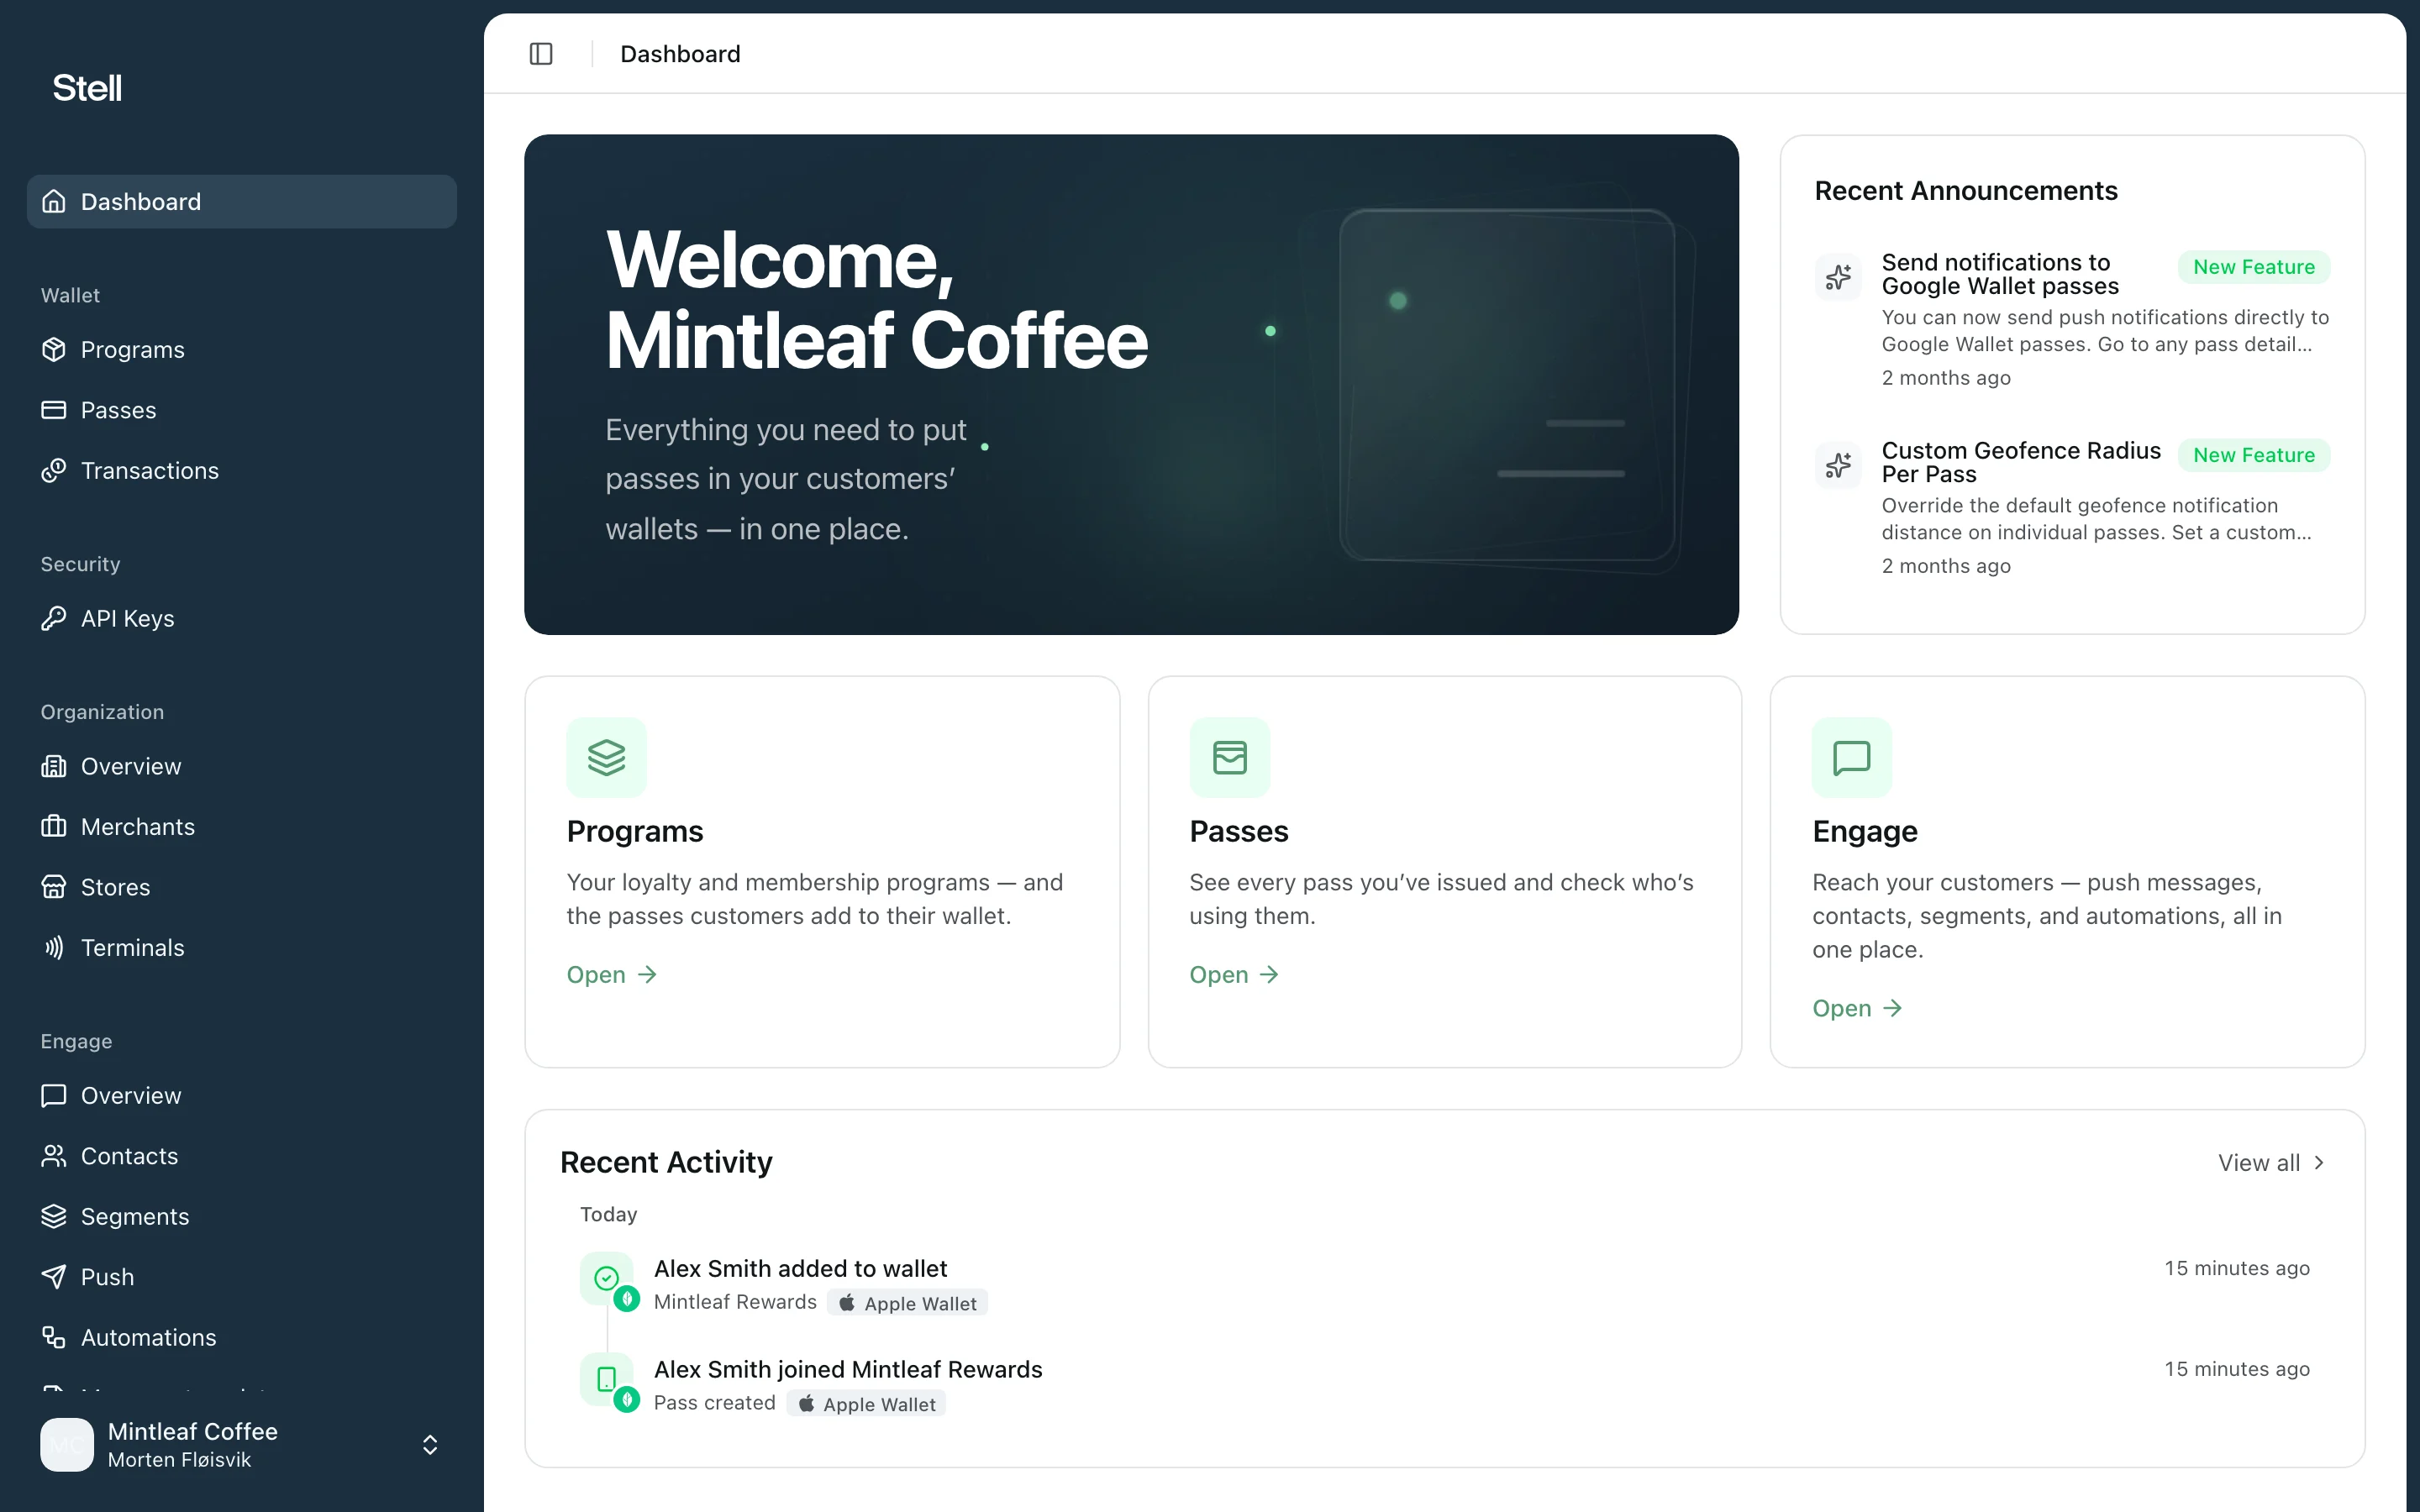Image resolution: width=2420 pixels, height=1512 pixels.
Task: Open Terminals page
Action: (x=242, y=948)
